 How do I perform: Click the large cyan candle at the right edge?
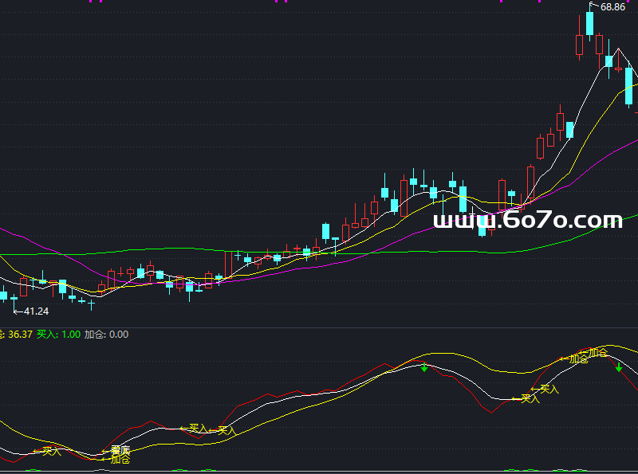(629, 86)
